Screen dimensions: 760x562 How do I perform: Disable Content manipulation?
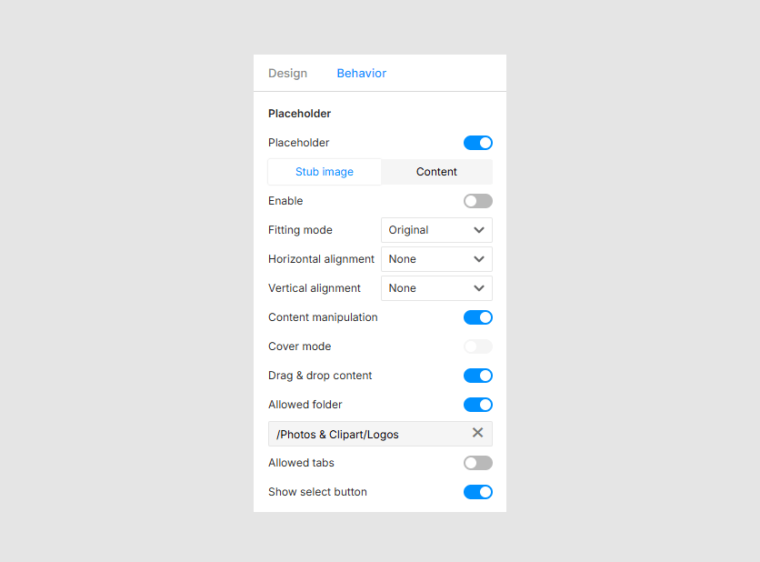477,316
